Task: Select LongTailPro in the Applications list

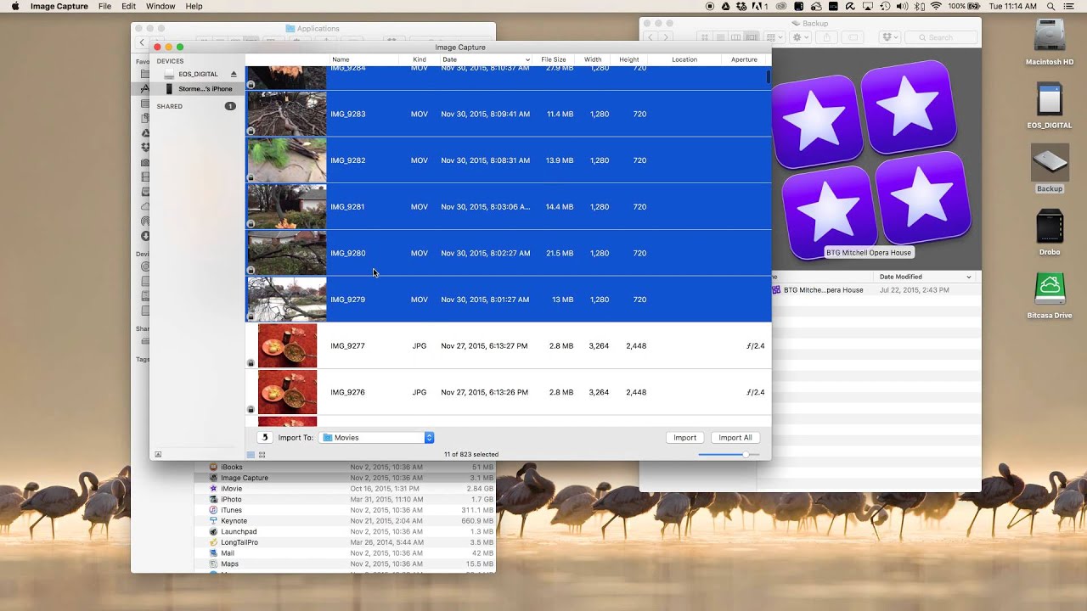Action: (239, 542)
